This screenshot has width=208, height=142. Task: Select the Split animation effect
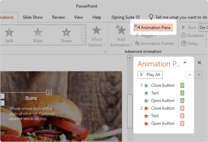click(x=9, y=35)
